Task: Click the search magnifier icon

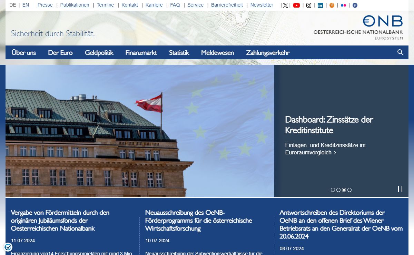Action: tap(400, 52)
